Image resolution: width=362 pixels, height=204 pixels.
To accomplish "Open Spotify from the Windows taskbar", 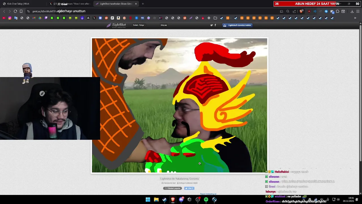I will (206, 199).
